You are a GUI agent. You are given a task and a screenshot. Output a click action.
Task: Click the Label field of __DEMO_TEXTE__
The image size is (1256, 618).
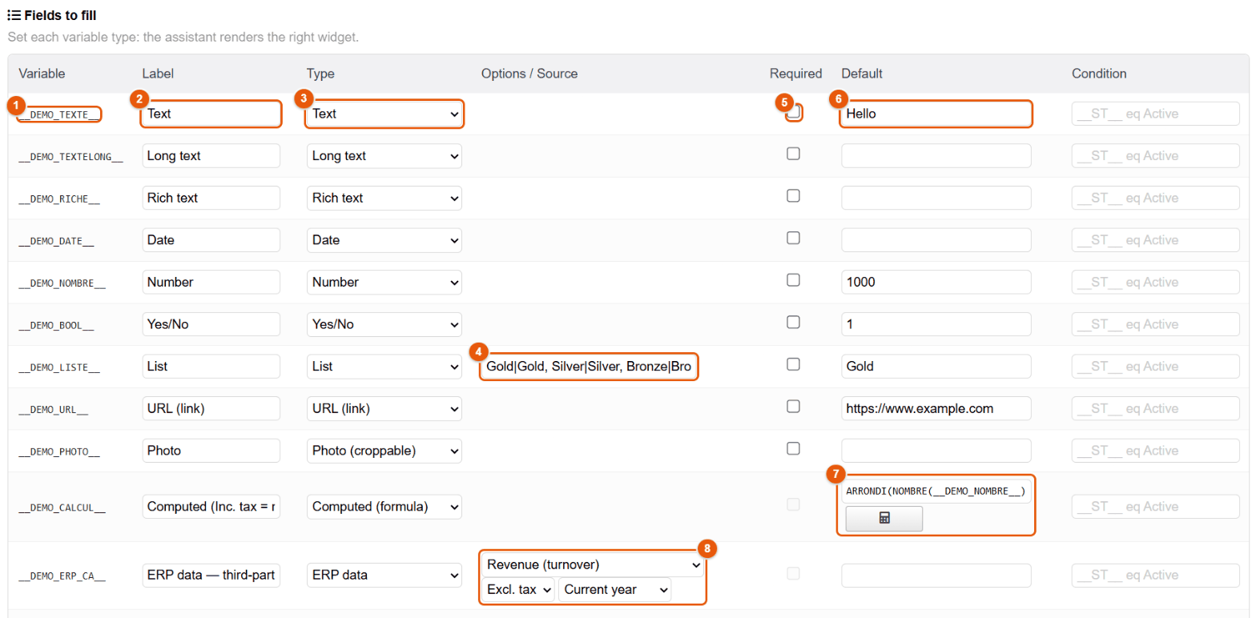(211, 114)
